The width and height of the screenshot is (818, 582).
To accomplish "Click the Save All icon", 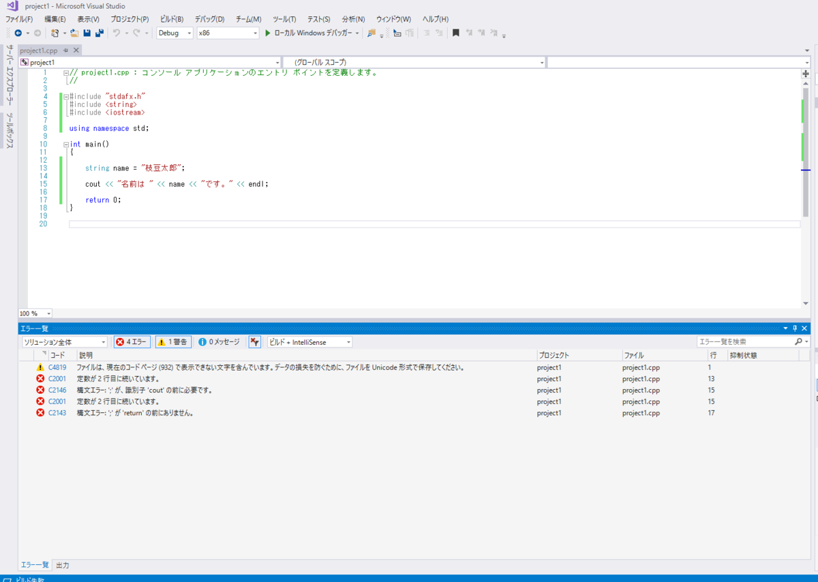I will click(x=100, y=33).
